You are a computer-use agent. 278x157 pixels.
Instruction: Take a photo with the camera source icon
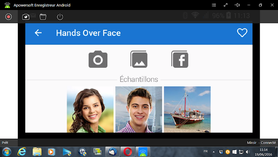pos(98,59)
